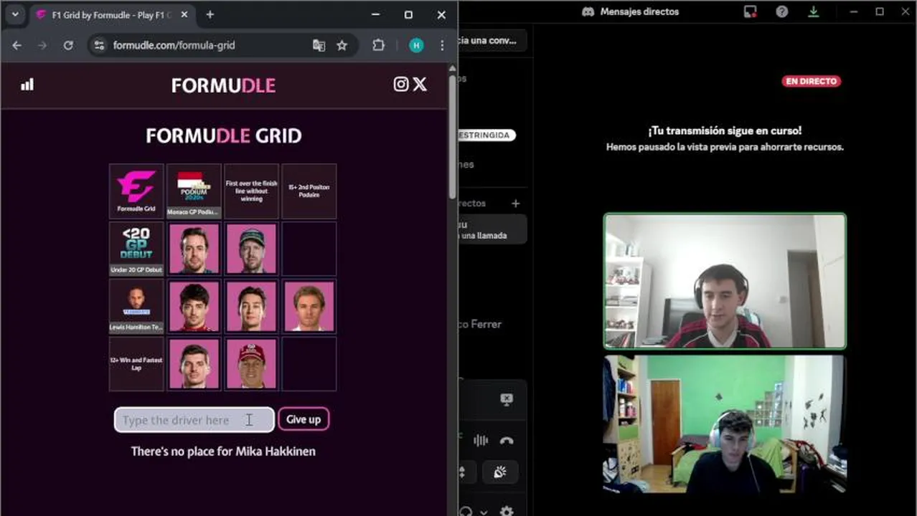Open the statistics bars icon on Formudle
Image resolution: width=917 pixels, height=516 pixels.
click(27, 85)
